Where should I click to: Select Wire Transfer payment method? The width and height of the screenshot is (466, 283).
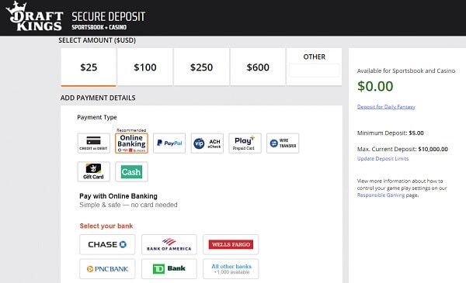point(283,143)
